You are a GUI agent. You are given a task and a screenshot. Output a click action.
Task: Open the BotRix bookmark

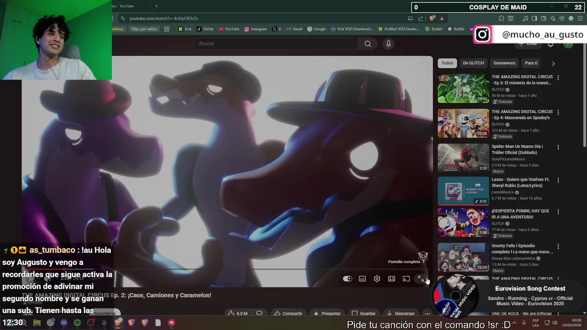point(455,29)
